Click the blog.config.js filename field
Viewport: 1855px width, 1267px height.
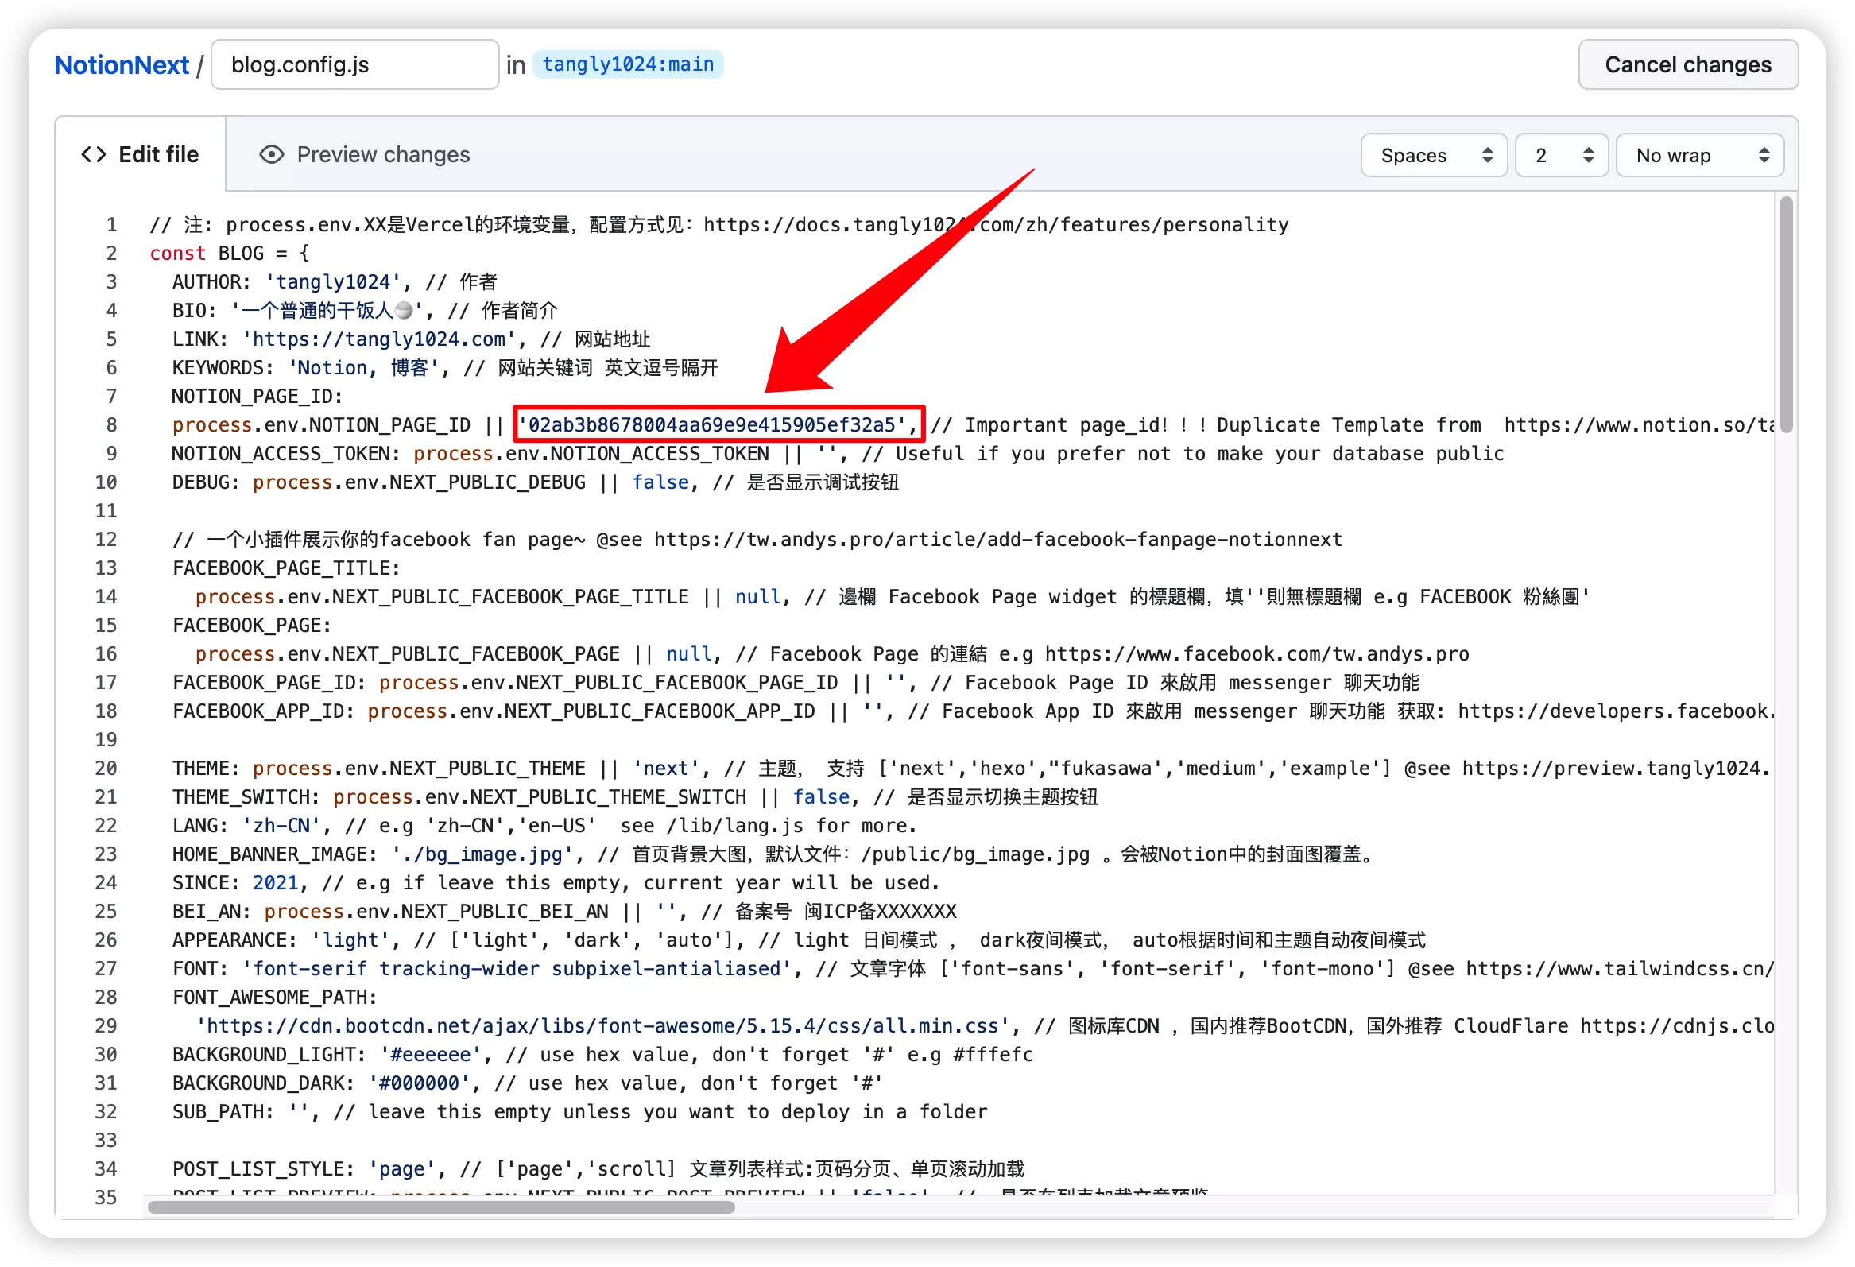354,64
